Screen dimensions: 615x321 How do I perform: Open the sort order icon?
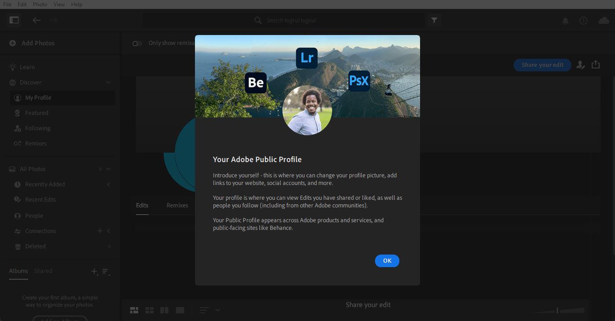(204, 310)
